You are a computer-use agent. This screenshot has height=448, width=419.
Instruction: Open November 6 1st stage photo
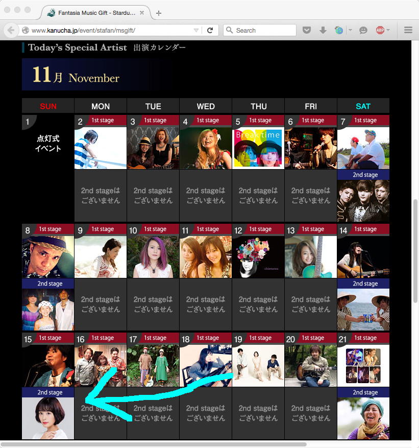[x=310, y=148]
